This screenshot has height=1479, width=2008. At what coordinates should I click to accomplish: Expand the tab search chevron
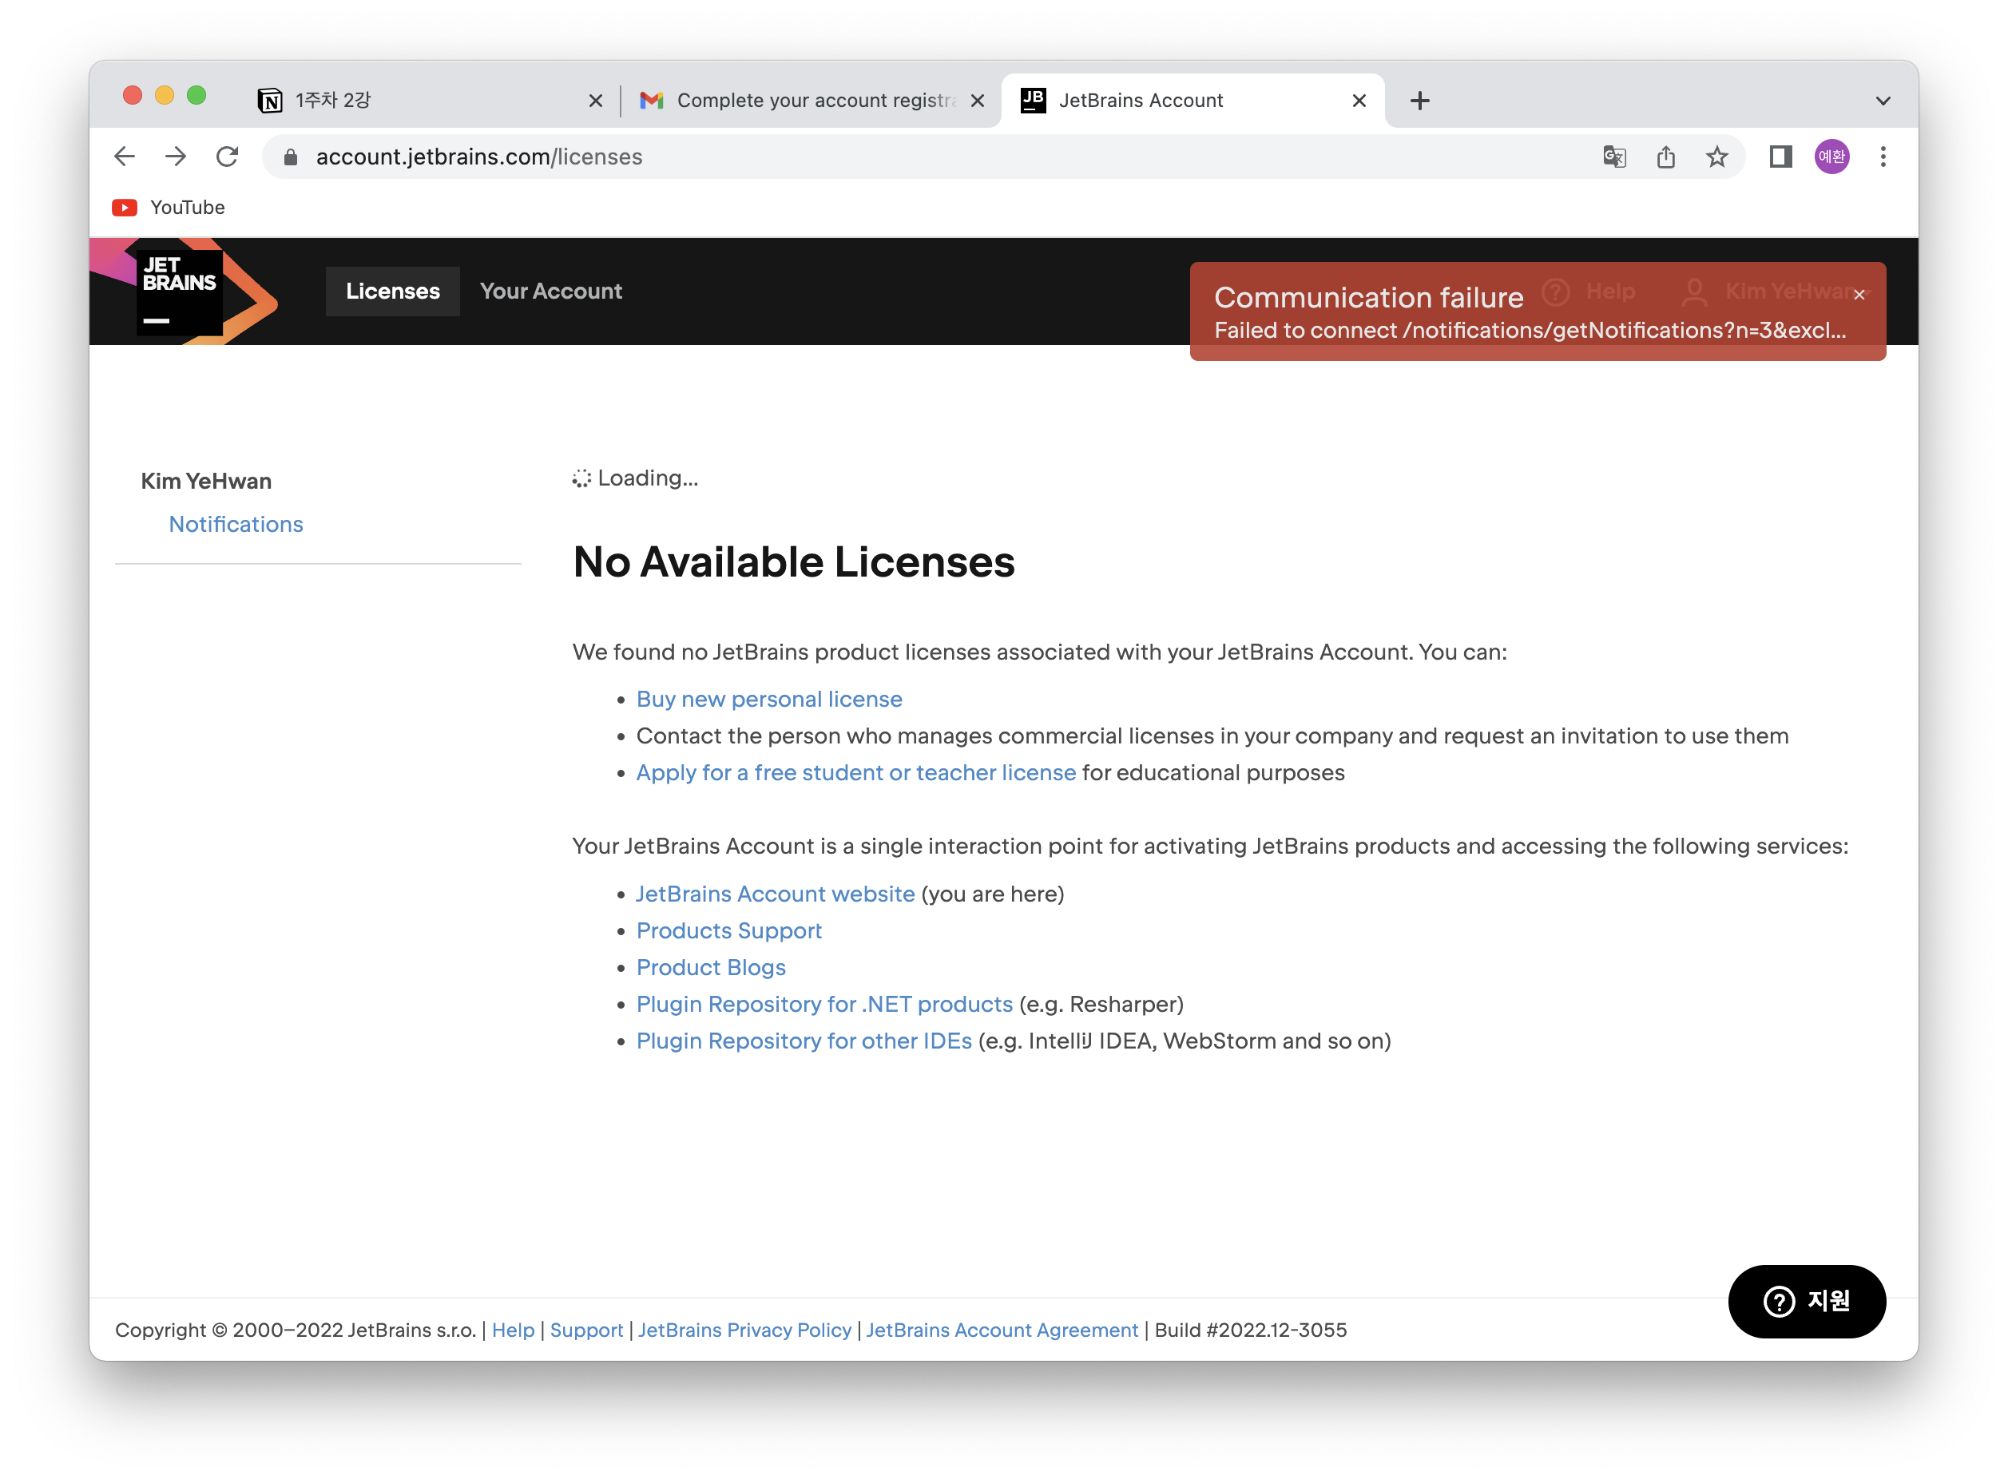[1883, 101]
